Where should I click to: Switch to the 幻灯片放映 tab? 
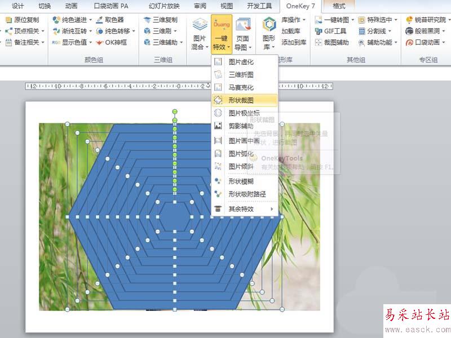[164, 6]
